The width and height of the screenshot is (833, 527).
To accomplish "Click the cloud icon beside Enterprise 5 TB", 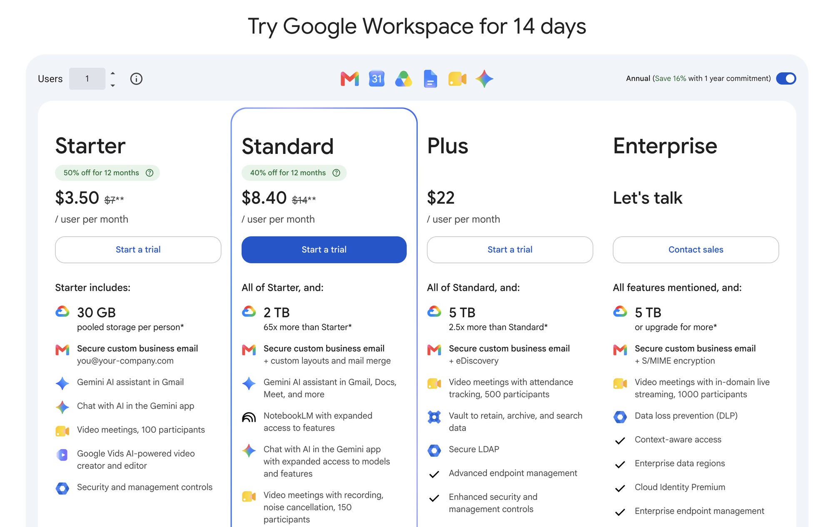I will point(620,312).
